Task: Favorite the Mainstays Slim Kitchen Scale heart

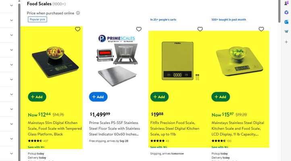Action: click(x=78, y=29)
